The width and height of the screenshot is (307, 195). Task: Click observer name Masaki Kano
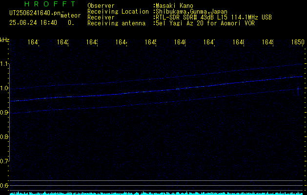pyautogui.click(x=174, y=5)
